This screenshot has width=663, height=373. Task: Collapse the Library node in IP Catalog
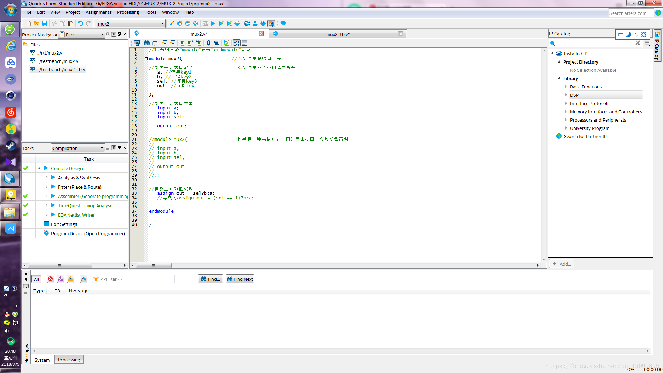click(559, 78)
